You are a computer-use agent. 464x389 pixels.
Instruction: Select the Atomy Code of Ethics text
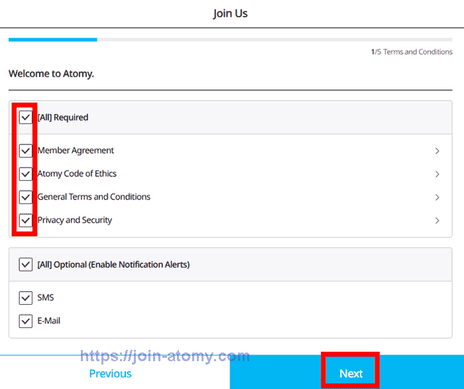pyautogui.click(x=77, y=174)
